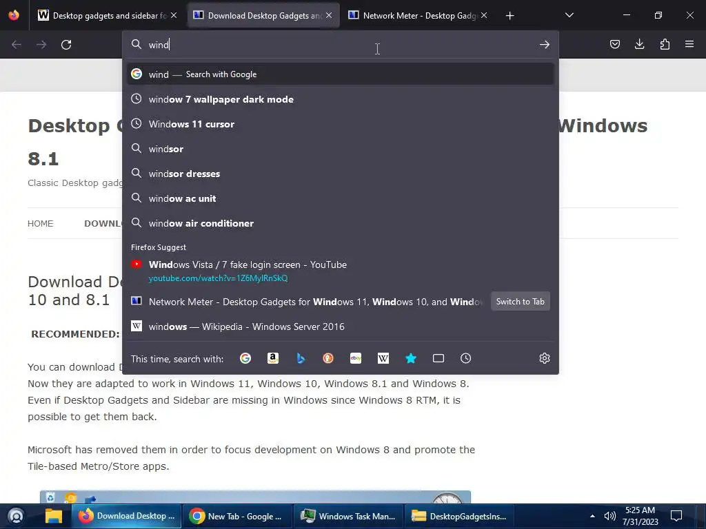Select 'wind — Search with Google' suggestion

tap(341, 74)
